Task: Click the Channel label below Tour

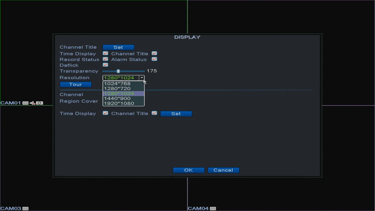Action: tap(71, 95)
